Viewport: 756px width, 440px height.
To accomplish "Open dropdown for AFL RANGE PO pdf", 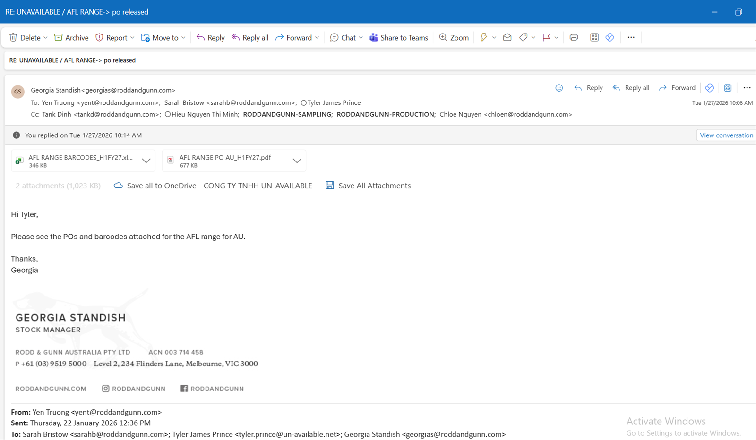I will [x=297, y=161].
